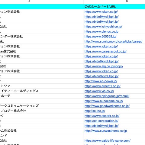The height and width of the screenshot is (145, 145).
Task: Open the daido-life-saiyo.com link
Action: point(108,141)
